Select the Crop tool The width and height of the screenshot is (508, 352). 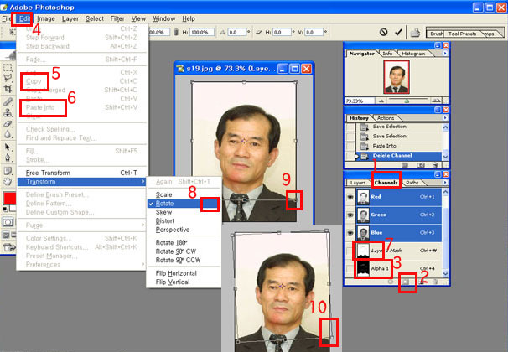click(8, 88)
